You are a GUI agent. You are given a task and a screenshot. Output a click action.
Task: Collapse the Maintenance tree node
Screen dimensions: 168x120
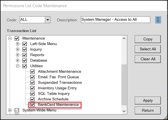coord(10,38)
